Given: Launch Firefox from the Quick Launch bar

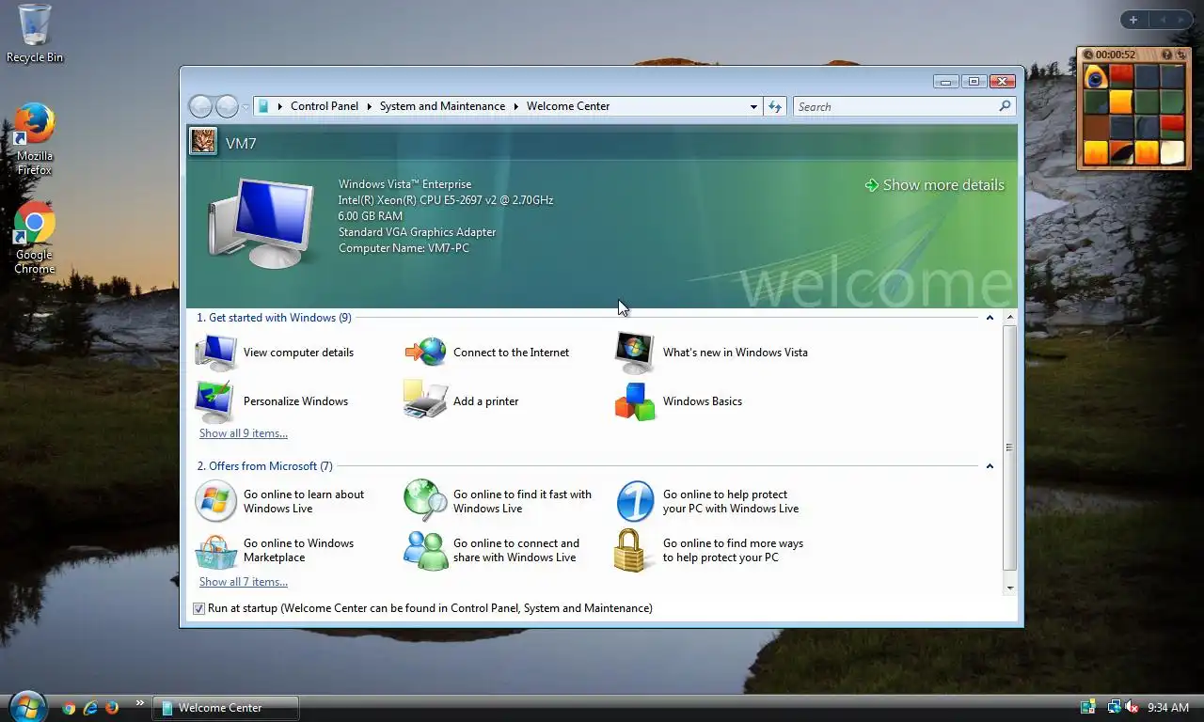Looking at the screenshot, I should point(112,708).
